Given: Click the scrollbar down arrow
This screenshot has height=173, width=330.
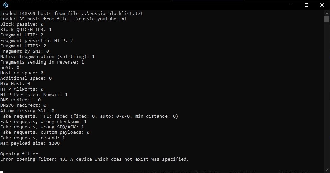Looking at the screenshot, I should click(327, 170).
